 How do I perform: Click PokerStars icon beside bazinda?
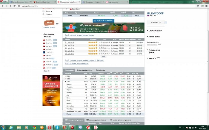(44, 68)
